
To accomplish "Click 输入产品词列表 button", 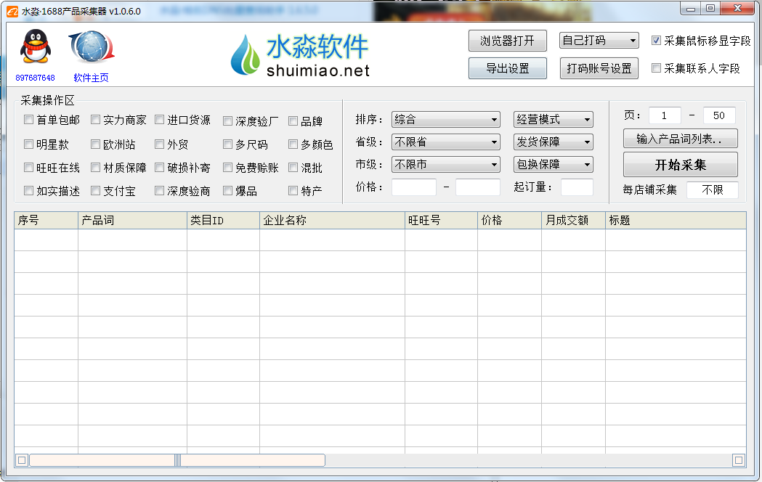I will (x=681, y=139).
